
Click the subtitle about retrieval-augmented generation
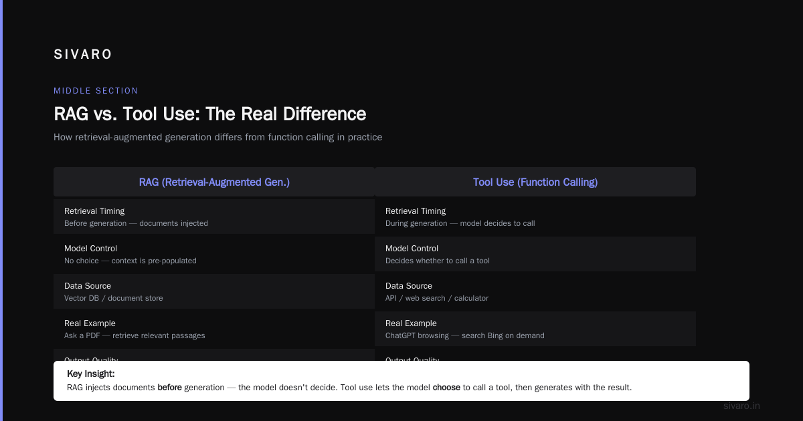(x=218, y=137)
